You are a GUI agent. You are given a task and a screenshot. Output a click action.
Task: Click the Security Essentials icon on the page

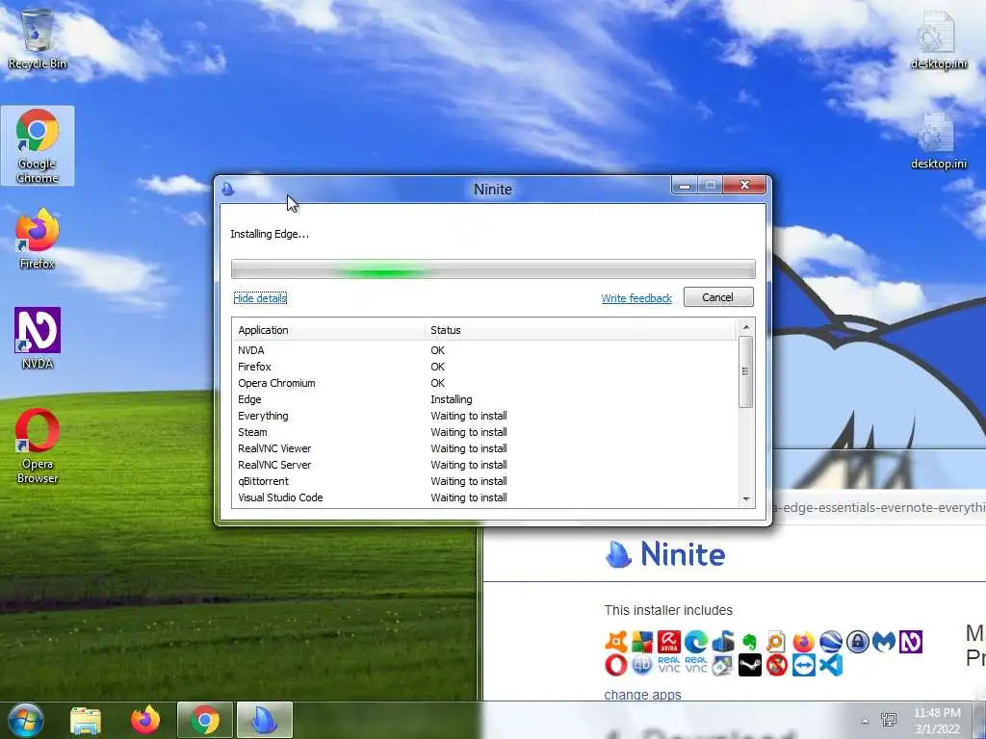(723, 642)
